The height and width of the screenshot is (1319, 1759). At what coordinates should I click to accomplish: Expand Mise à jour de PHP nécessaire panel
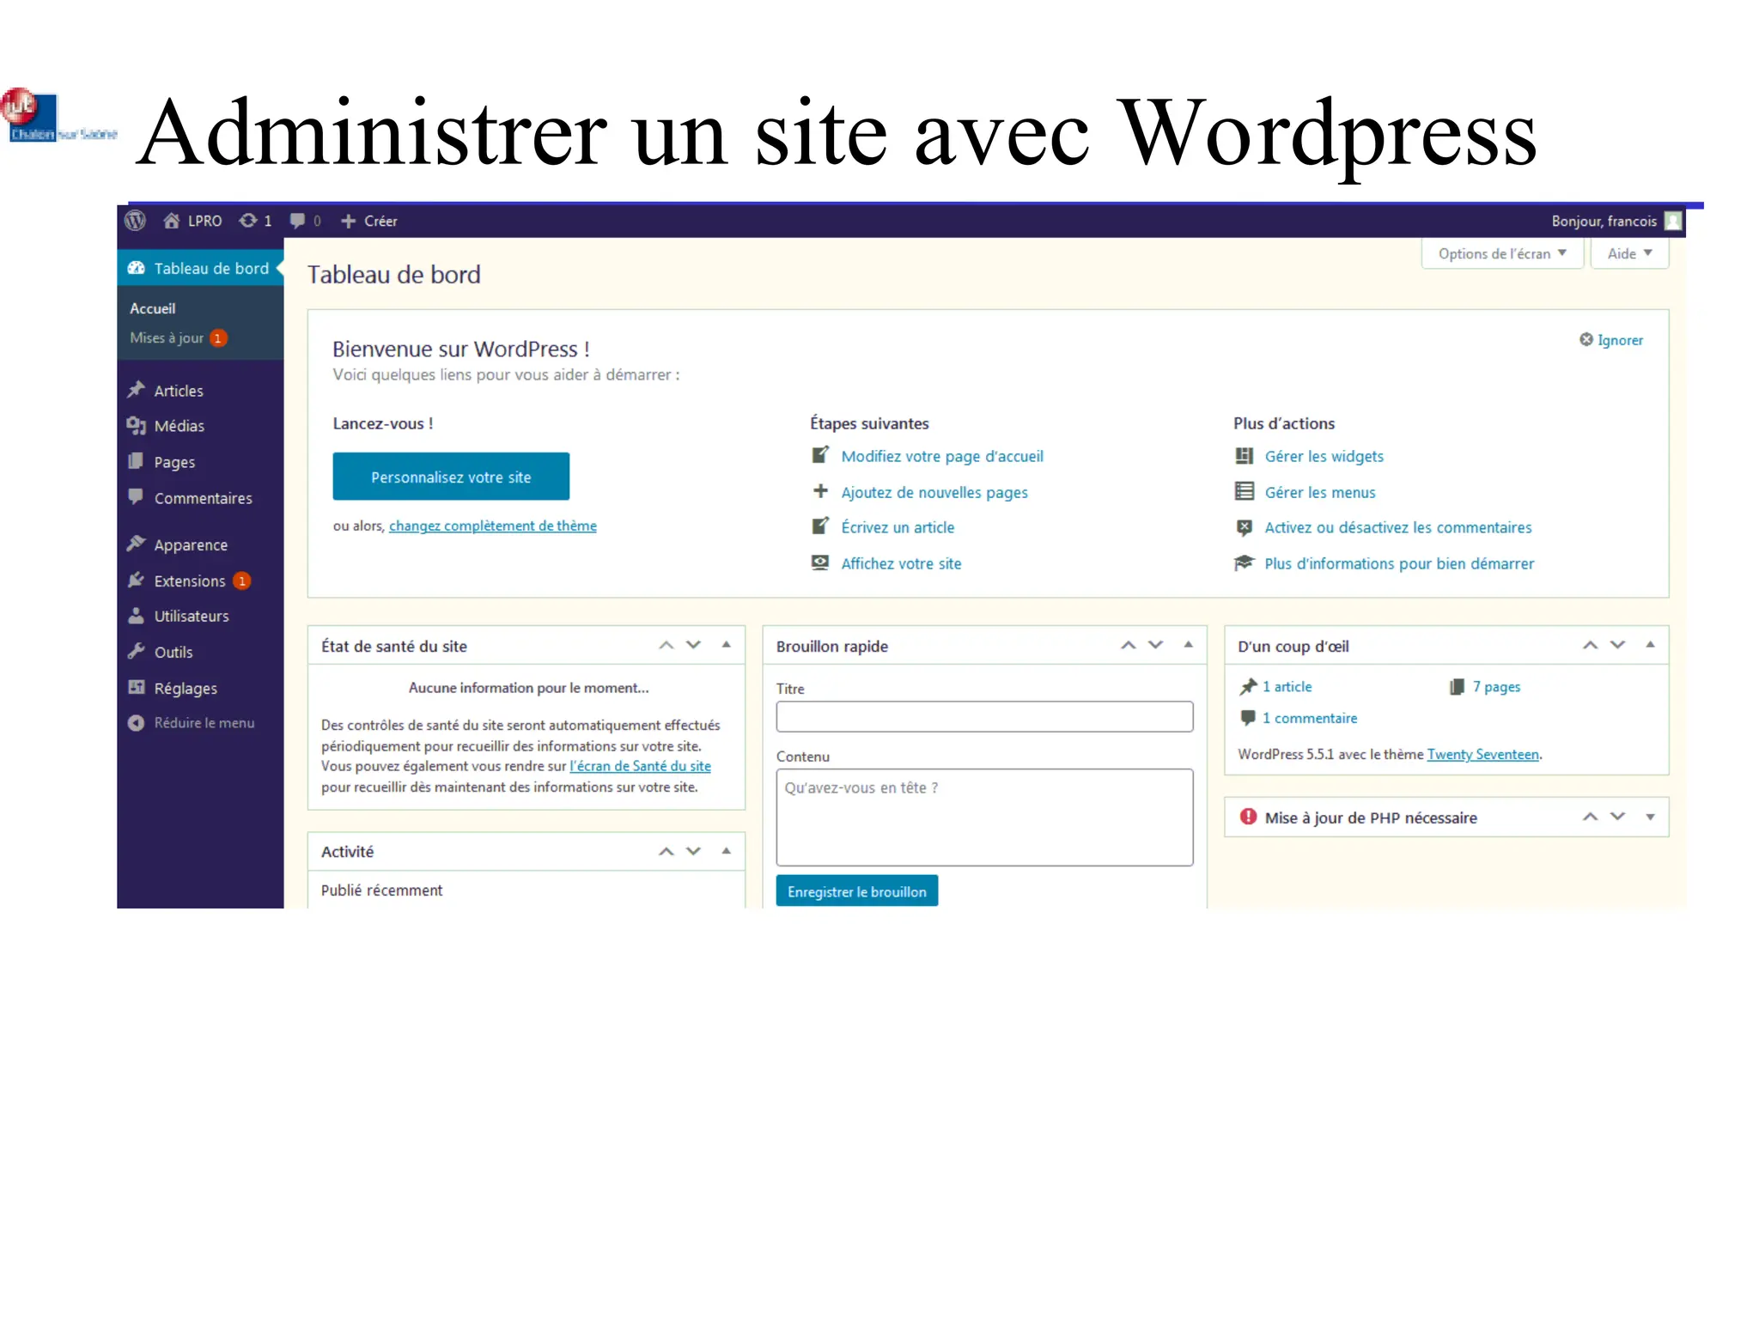[1651, 818]
